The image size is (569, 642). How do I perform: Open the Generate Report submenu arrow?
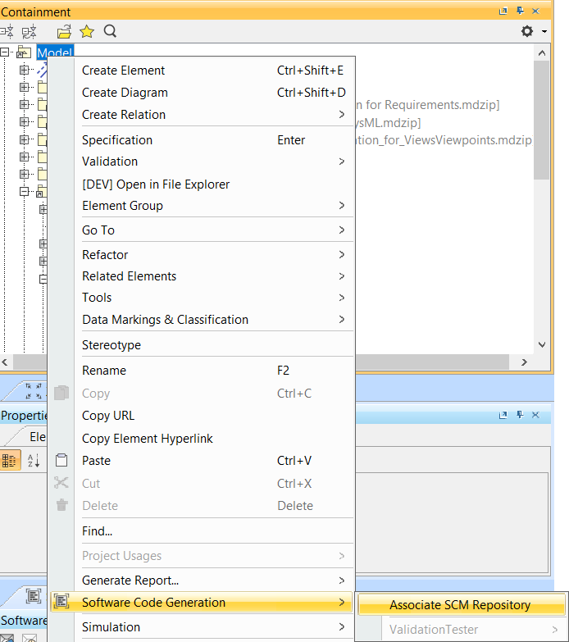341,581
